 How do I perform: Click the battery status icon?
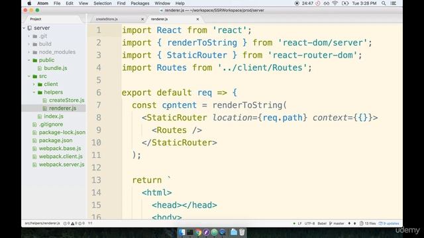click(x=345, y=3)
